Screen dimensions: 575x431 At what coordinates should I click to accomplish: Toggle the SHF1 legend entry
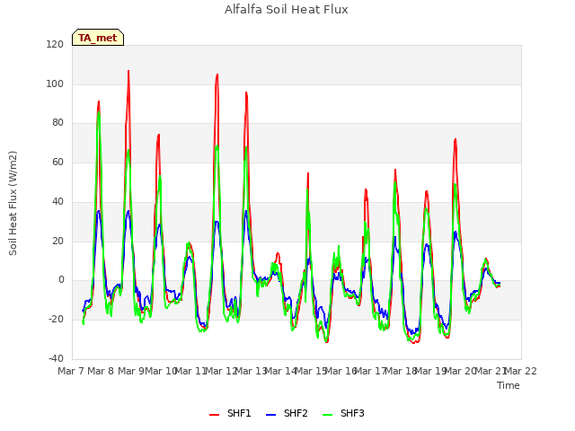tap(230, 413)
